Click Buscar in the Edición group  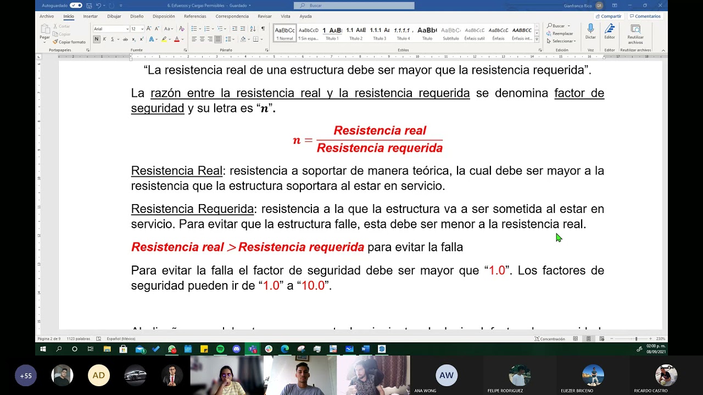coord(558,26)
